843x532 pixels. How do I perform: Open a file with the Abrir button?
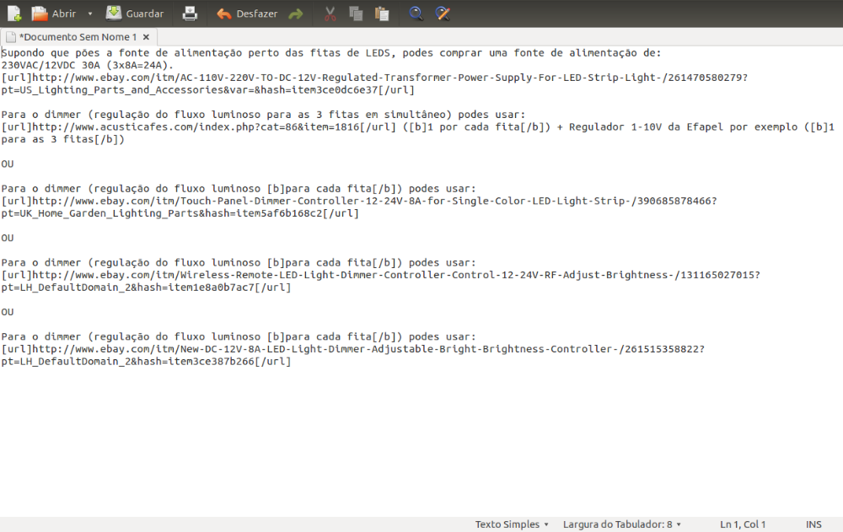54,13
